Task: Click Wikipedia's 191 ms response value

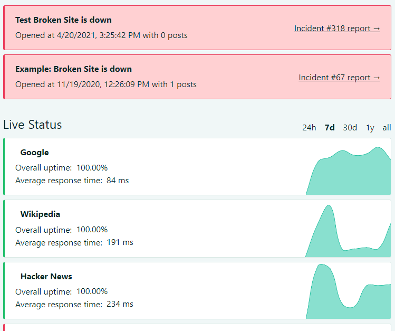Action: (x=120, y=242)
